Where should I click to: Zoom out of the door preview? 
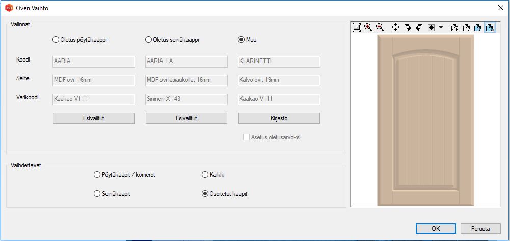tap(379, 27)
